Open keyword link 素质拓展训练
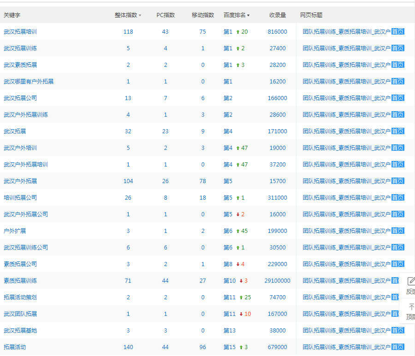This screenshot has height=356, width=415. [20, 281]
